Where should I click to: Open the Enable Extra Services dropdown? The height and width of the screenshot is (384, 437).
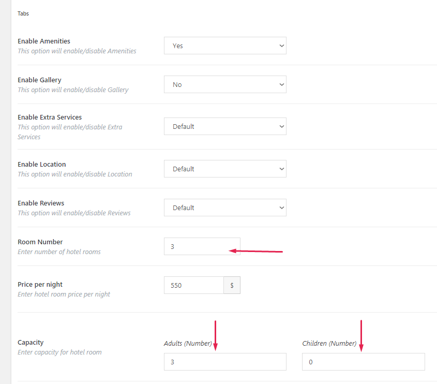click(225, 126)
